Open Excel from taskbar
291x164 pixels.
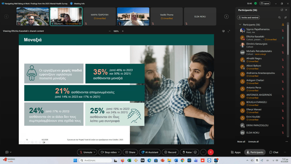click(129, 160)
